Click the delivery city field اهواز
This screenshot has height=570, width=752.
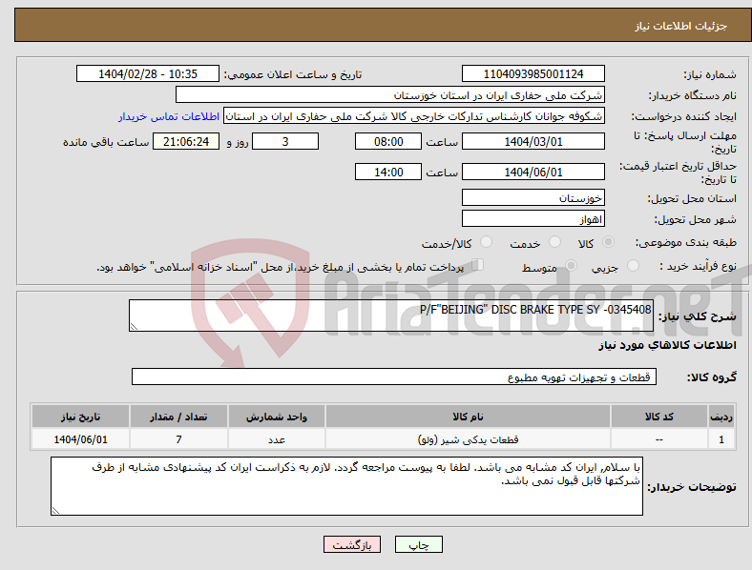tap(533, 219)
